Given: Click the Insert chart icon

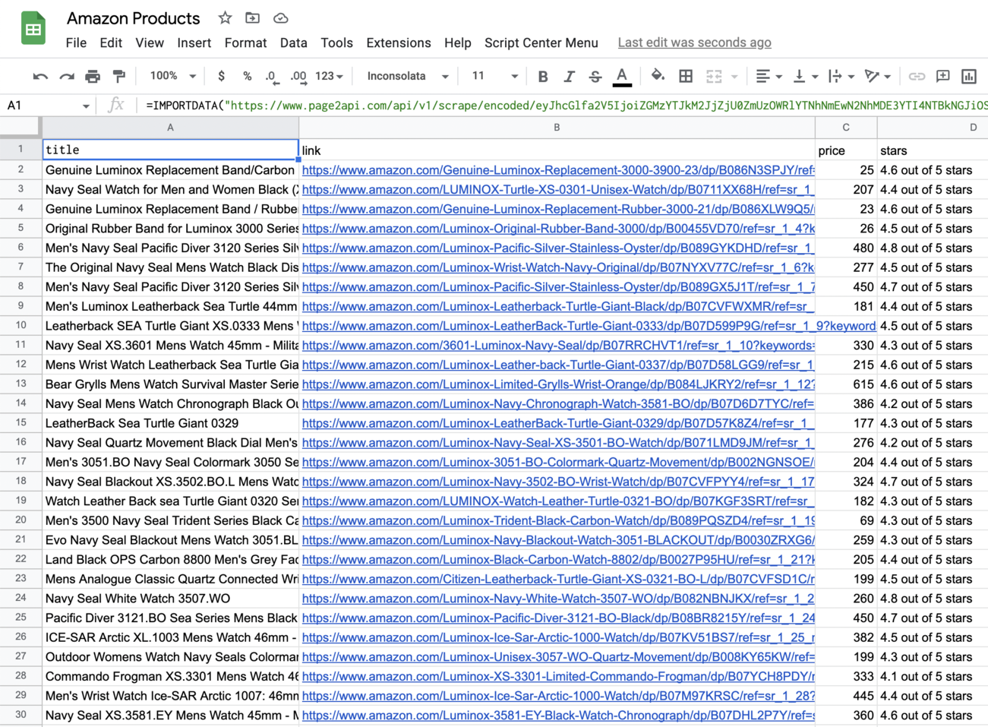Looking at the screenshot, I should tap(969, 76).
